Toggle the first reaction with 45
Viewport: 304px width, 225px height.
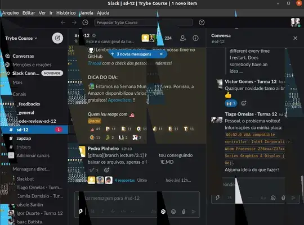[95, 129]
